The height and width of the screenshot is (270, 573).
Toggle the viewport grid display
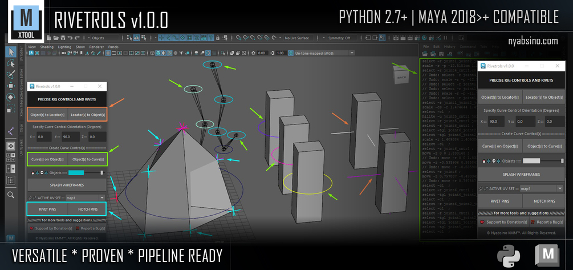tap(108, 53)
